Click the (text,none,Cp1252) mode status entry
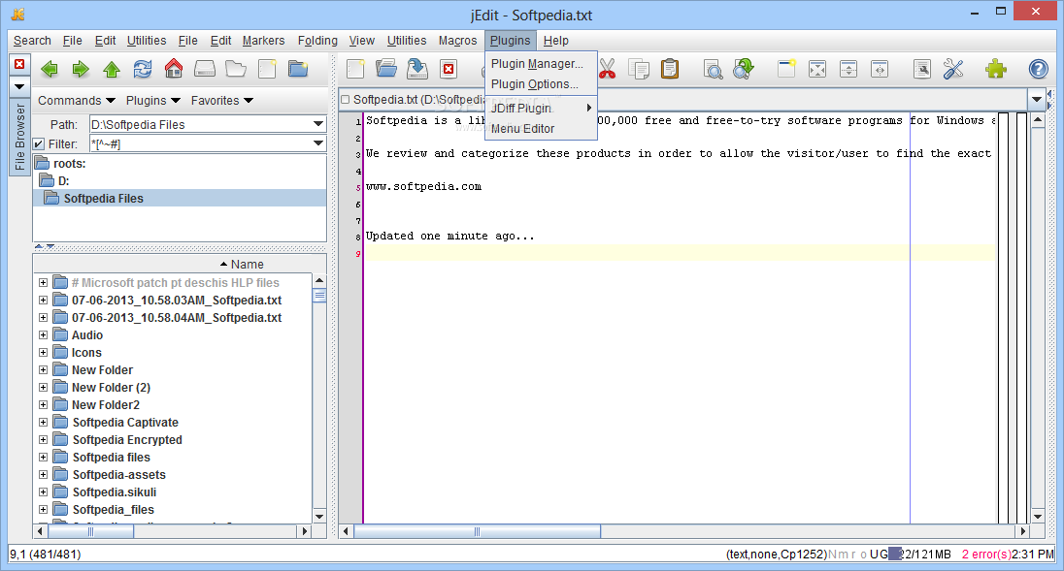Screen dimensions: 1064x571 777,555
